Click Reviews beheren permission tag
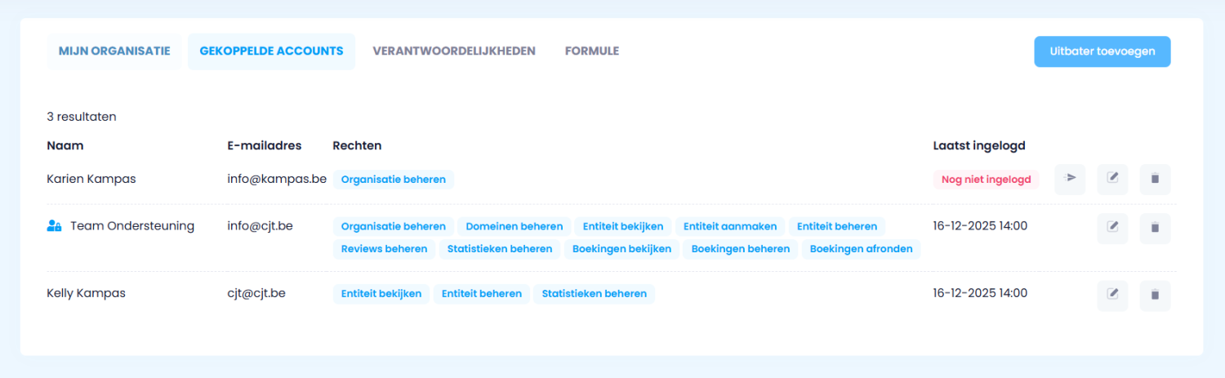Image resolution: width=1225 pixels, height=378 pixels. tap(384, 249)
